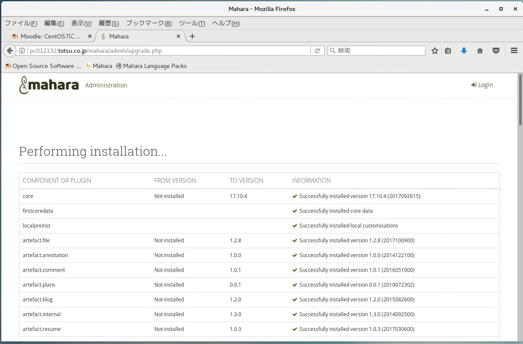
Task: Open the 表示 menu
Action: pyautogui.click(x=81, y=23)
